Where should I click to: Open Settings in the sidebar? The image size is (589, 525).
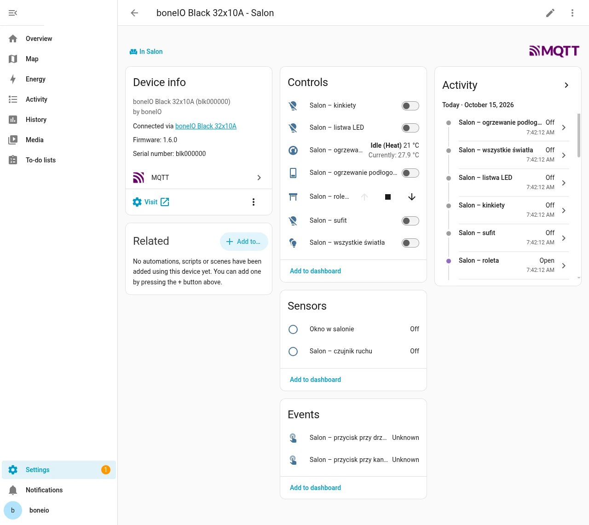(59, 470)
